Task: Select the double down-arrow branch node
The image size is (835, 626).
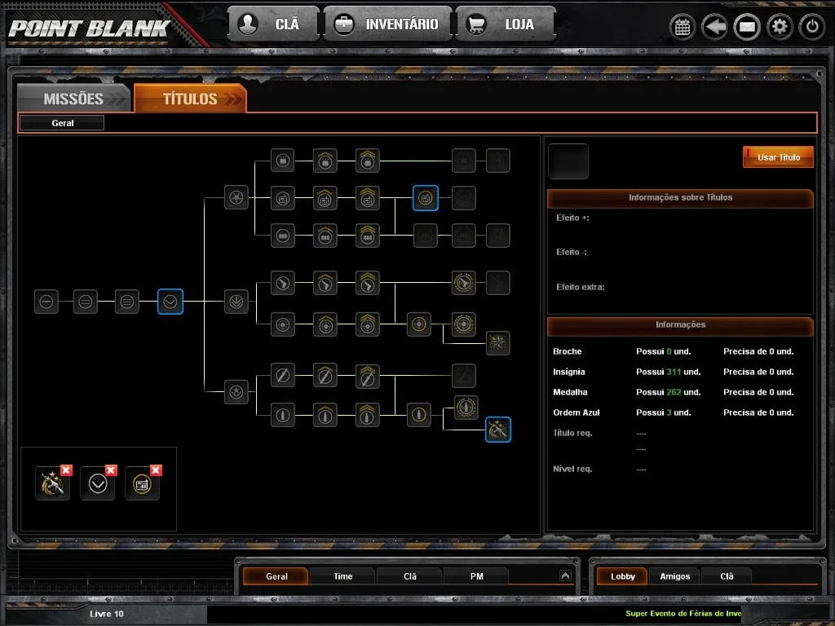Action: tap(236, 302)
